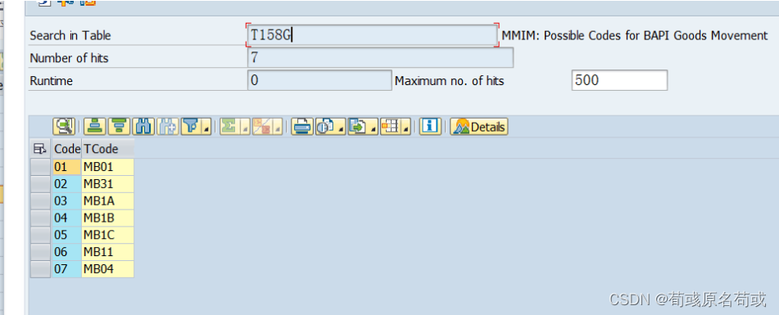779x315 pixels.
Task: Expand the export options dropdown arrow
Action: click(373, 128)
